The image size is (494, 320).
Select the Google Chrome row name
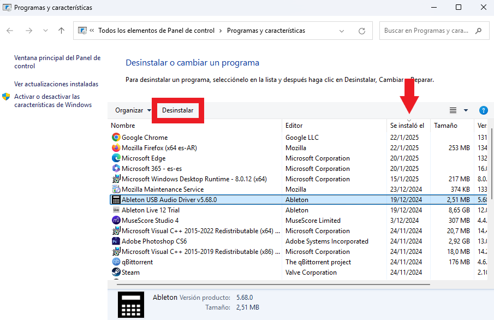click(145, 138)
